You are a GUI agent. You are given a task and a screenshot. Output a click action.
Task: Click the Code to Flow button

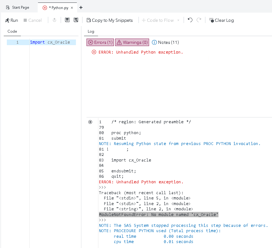click(x=158, y=20)
